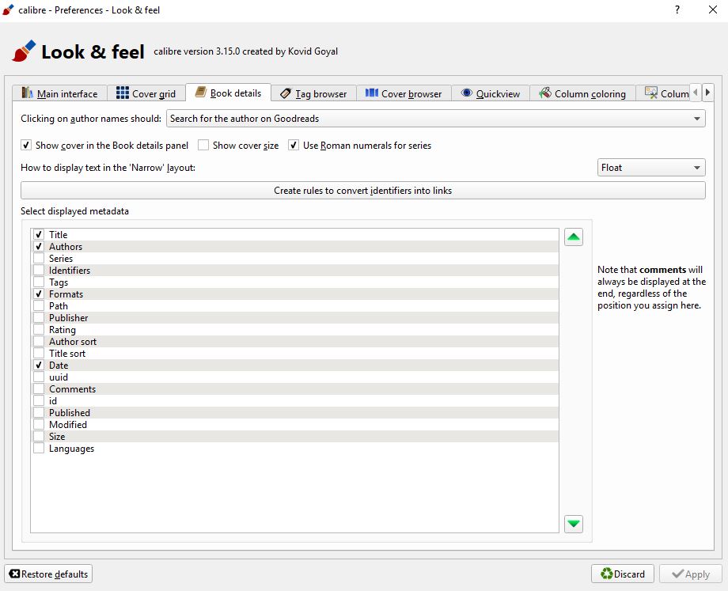The width and height of the screenshot is (728, 591).
Task: Disable Show cover in Book details panel
Action: tap(26, 146)
